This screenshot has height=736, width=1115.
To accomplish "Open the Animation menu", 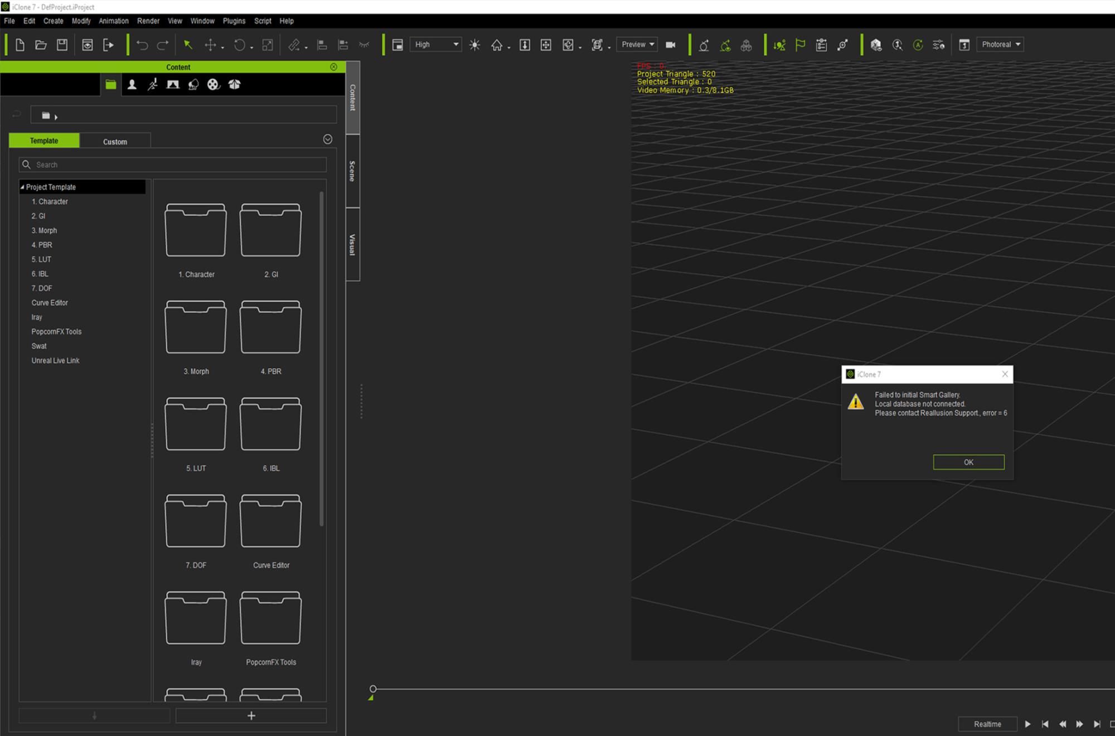I will tap(114, 21).
